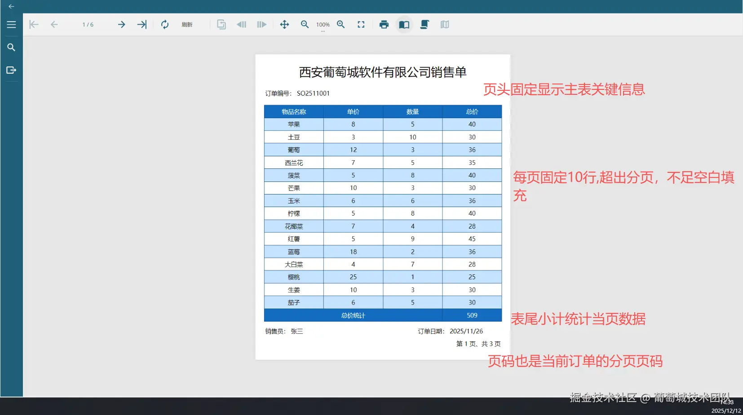This screenshot has height=415, width=743.
Task: Click the 刷新 text button
Action: pyautogui.click(x=187, y=25)
